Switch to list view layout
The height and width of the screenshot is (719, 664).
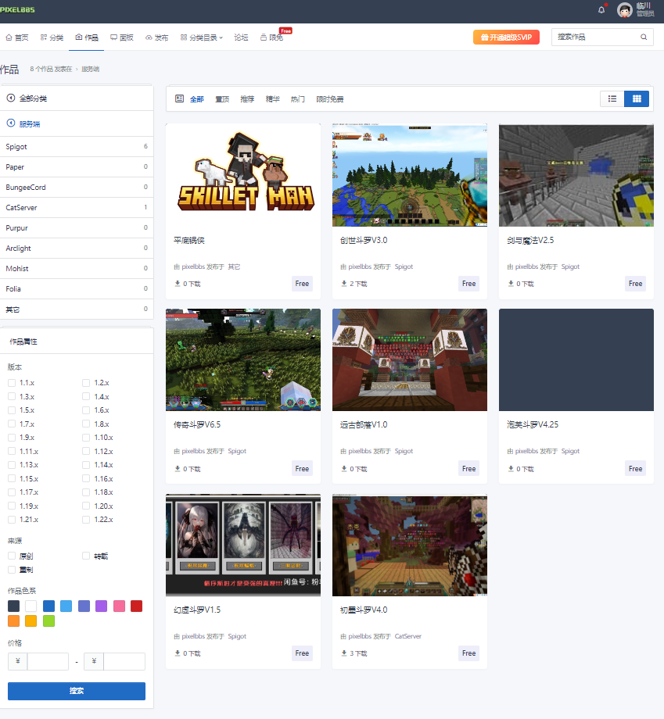pos(612,98)
